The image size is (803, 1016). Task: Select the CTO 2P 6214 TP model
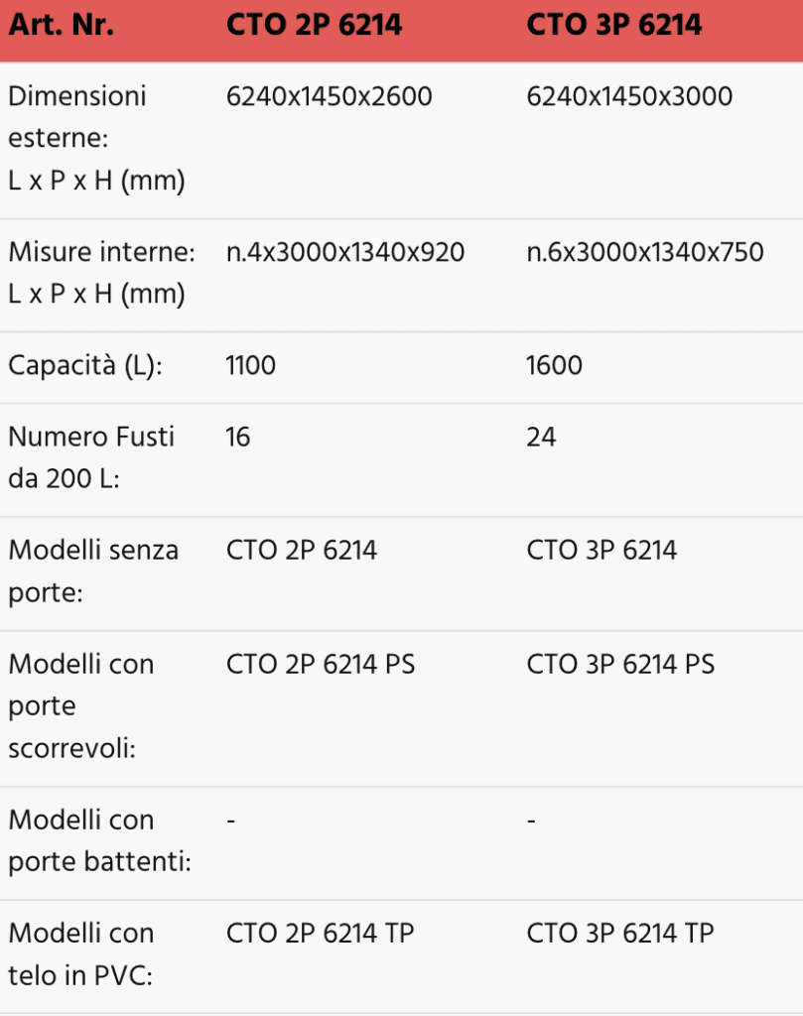coord(321,933)
